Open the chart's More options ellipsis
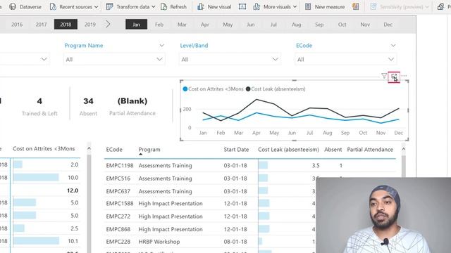 click(x=404, y=76)
